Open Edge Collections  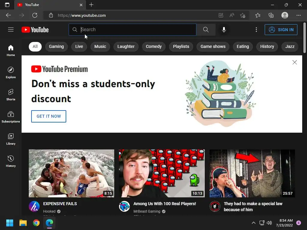pyautogui.click(x=271, y=15)
